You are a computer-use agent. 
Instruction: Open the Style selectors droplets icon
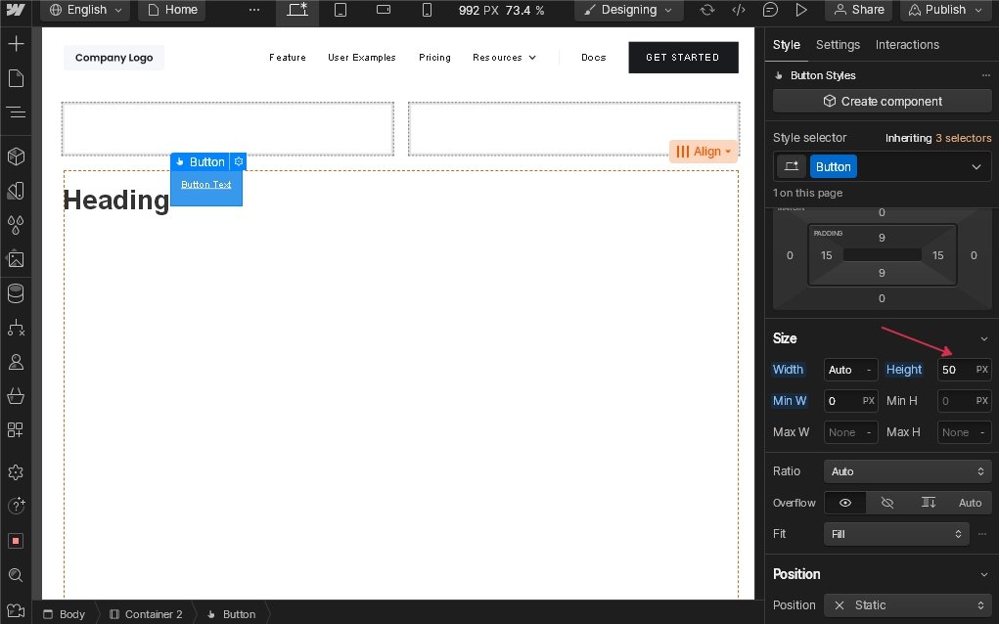[x=16, y=225]
